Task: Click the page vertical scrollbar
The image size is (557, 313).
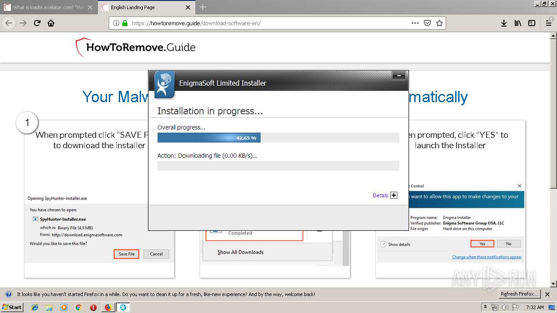Action: (x=554, y=160)
